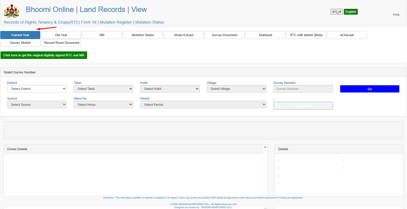This screenshot has height=209, width=407.
Task: Click the Bhoomi Online Land Records View title
Action: [x=86, y=9]
